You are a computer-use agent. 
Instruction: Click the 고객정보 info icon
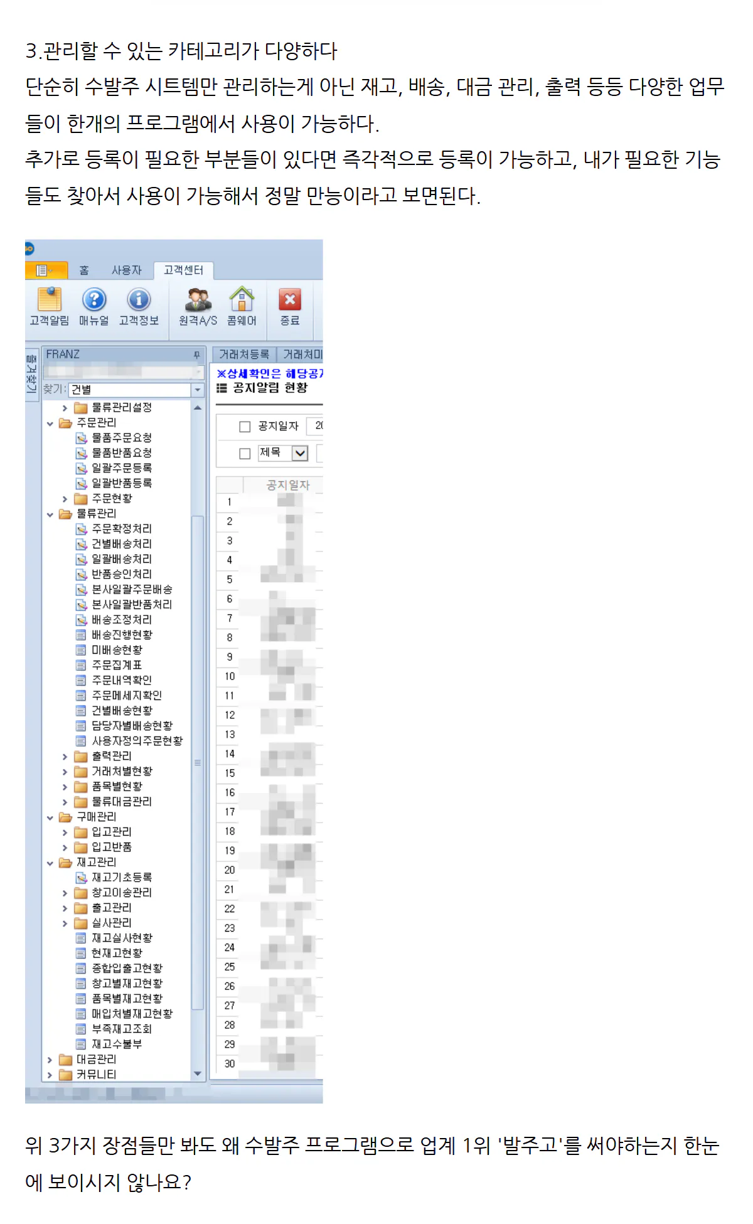point(139,301)
